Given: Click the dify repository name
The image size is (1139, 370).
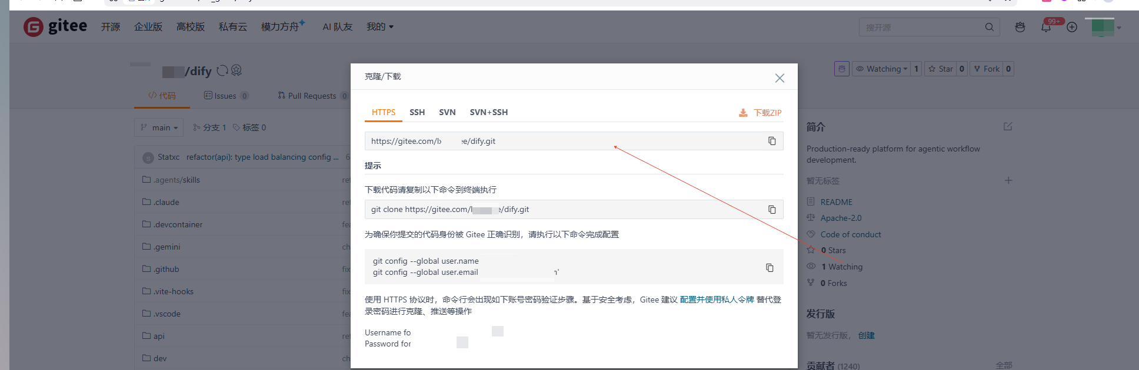Looking at the screenshot, I should pyautogui.click(x=201, y=71).
